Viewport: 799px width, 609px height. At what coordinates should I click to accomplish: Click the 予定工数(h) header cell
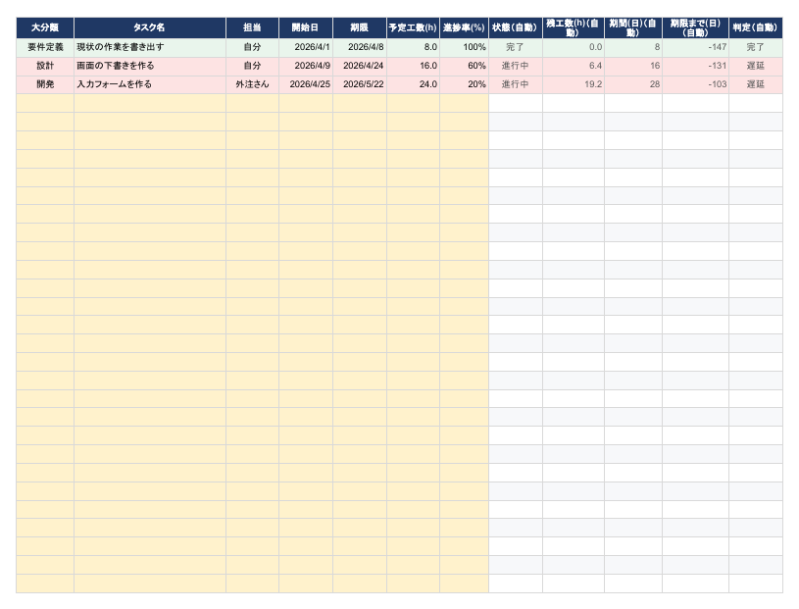tap(413, 27)
